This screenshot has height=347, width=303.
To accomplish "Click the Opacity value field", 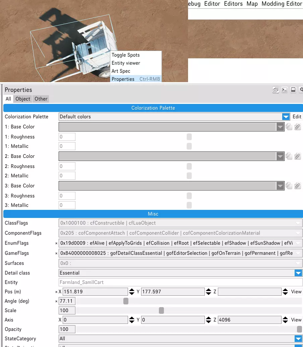I will tap(67, 329).
